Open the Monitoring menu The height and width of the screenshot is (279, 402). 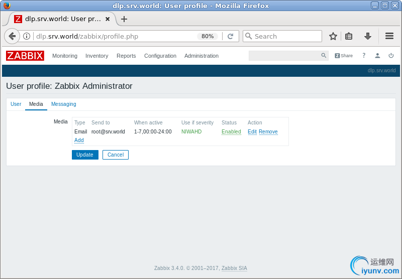[x=65, y=56]
